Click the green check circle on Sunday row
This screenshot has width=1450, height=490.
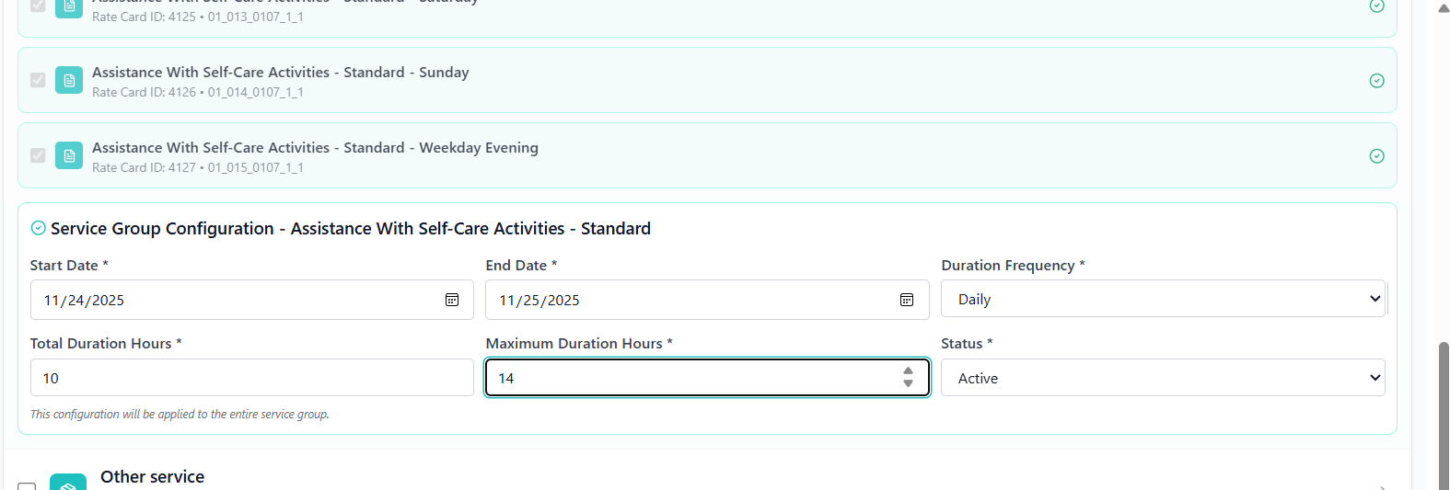[x=1376, y=81]
